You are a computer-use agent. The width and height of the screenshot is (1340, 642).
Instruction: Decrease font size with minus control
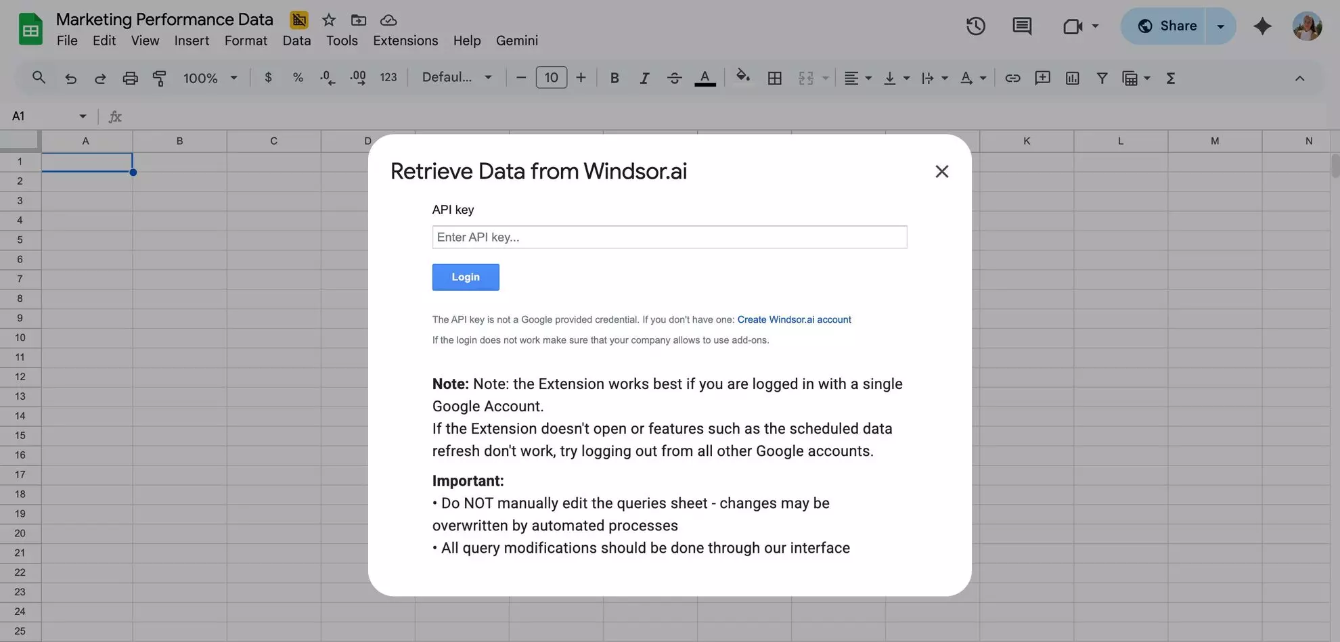pos(520,77)
